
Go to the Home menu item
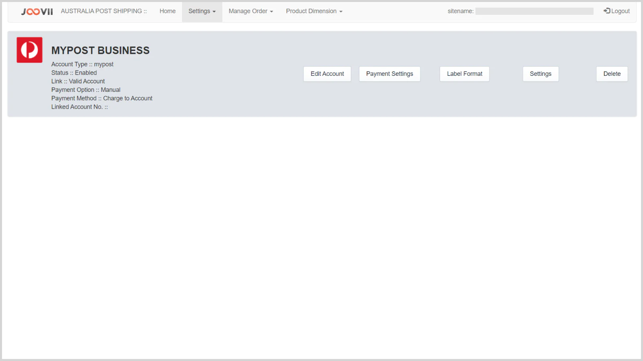pos(168,11)
